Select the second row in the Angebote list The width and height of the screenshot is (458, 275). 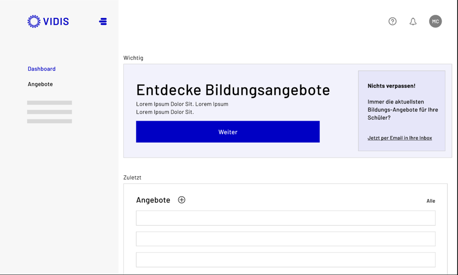tap(285, 239)
